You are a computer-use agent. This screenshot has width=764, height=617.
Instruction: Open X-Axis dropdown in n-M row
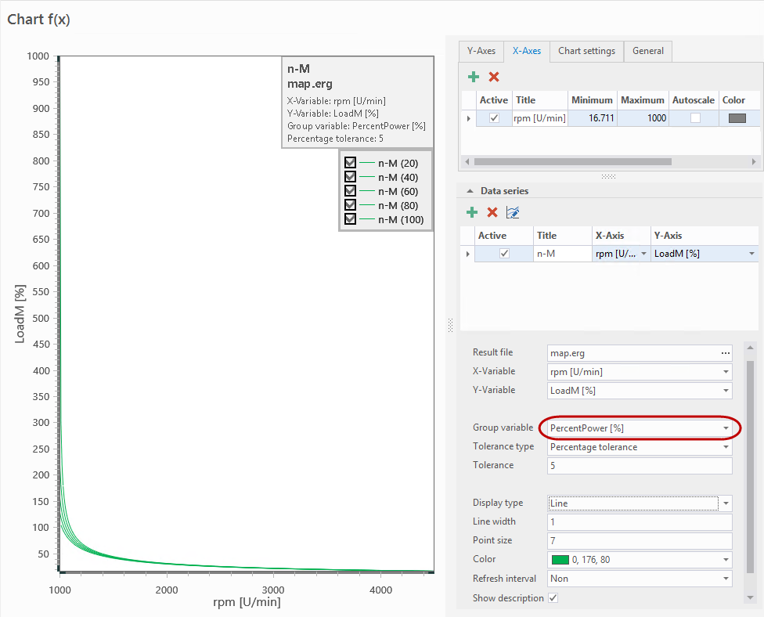point(643,254)
